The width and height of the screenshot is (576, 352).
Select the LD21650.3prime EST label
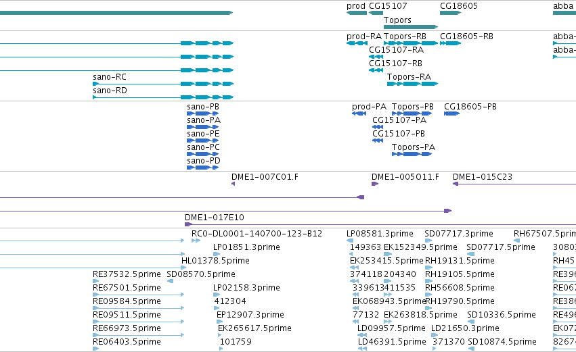click(465, 329)
